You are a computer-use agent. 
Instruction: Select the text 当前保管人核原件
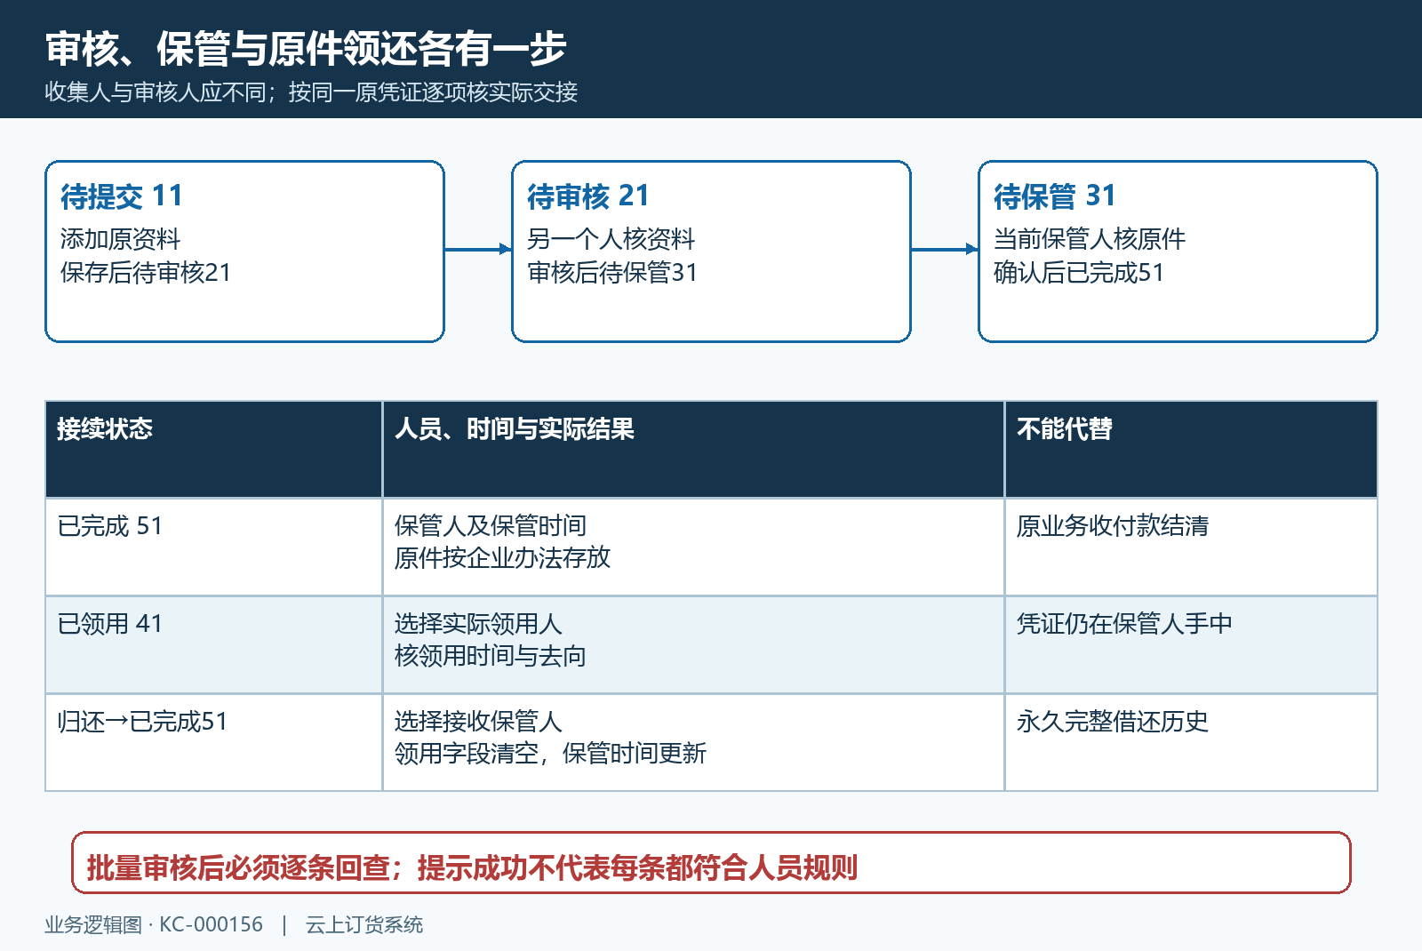1090,239
